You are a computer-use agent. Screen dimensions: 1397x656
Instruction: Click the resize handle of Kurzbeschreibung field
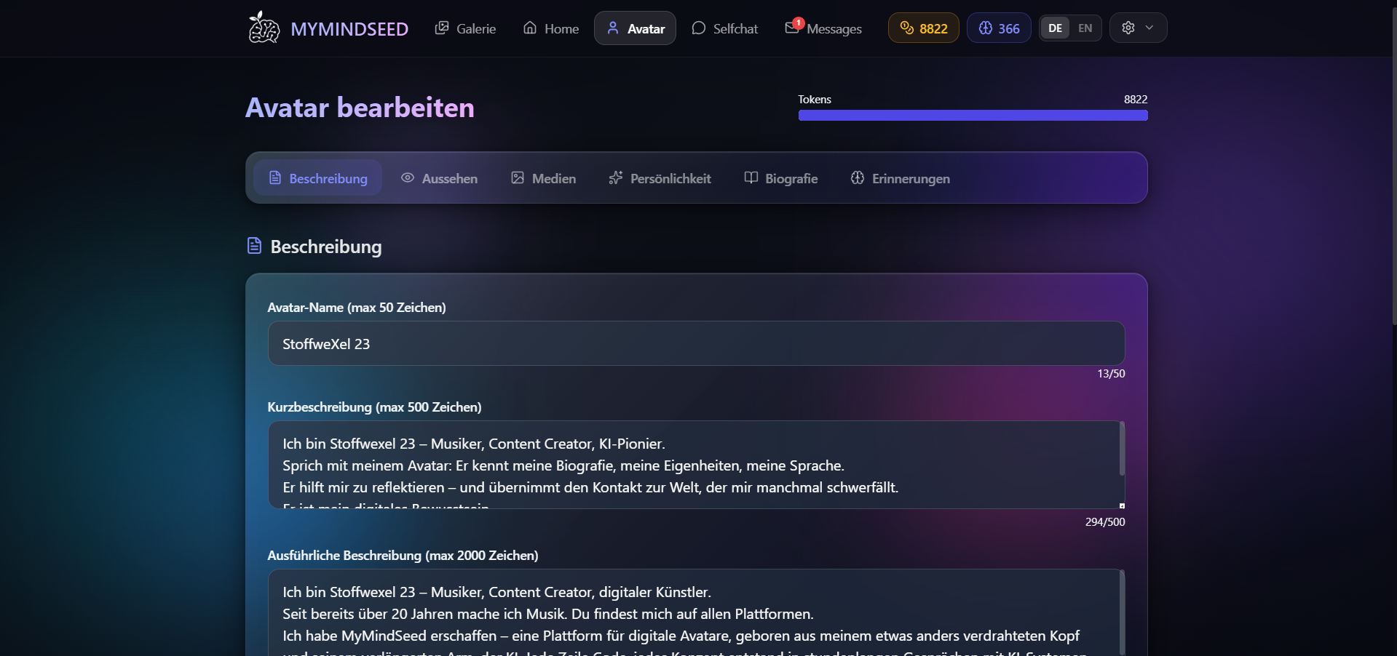(1122, 505)
